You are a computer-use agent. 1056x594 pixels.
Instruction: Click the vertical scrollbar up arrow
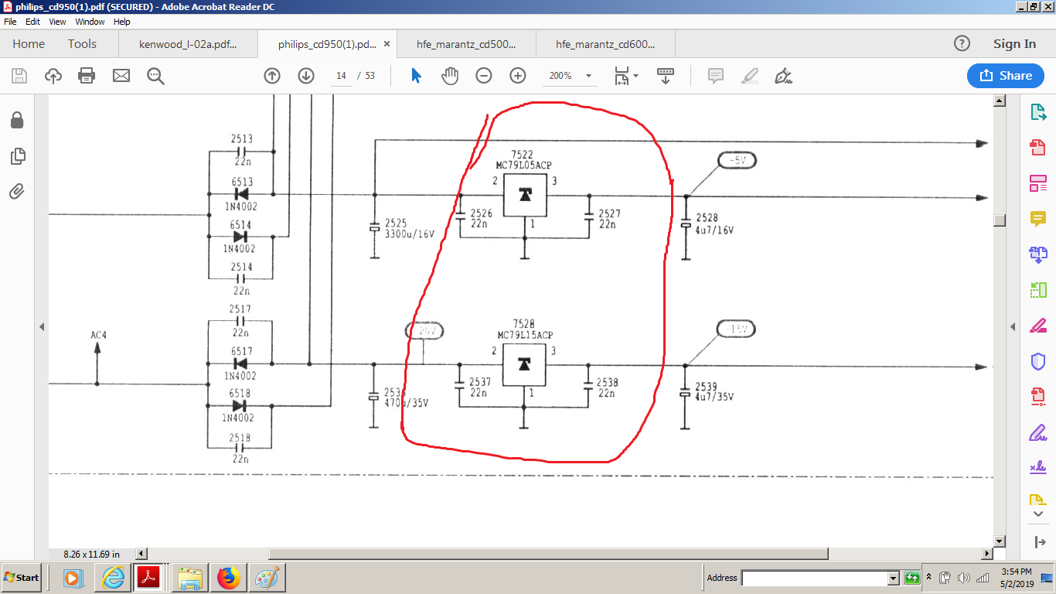point(1000,101)
